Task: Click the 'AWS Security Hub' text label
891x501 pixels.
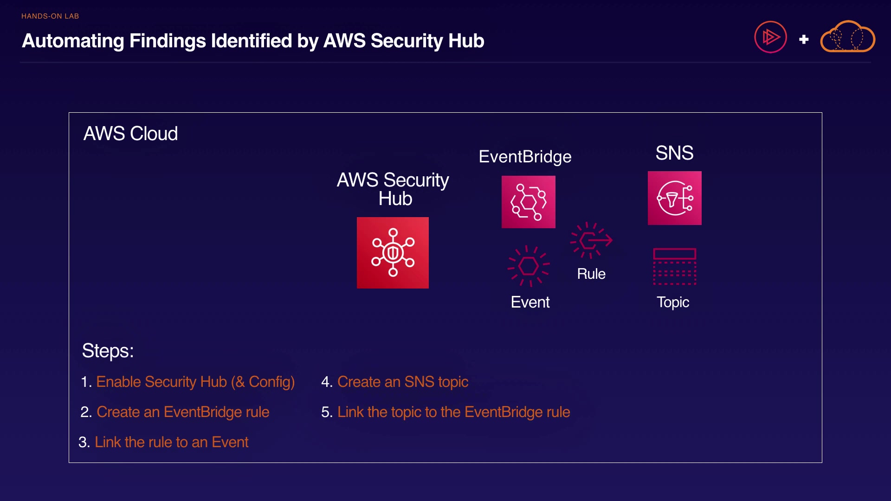Action: tap(393, 189)
